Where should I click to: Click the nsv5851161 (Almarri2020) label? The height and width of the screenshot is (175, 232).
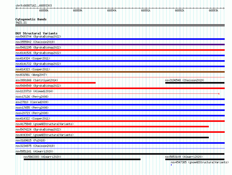pyautogui.click(x=34, y=151)
